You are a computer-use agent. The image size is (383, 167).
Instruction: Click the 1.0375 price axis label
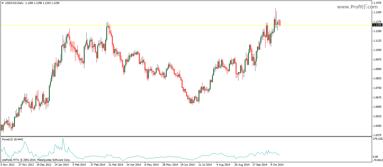pos(377,135)
